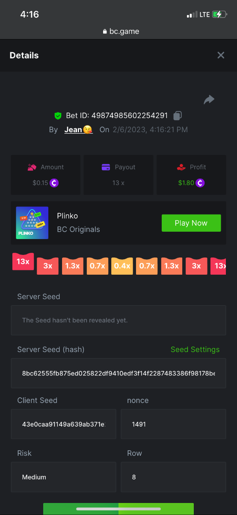Click the green verified shield icon
The width and height of the screenshot is (237, 515).
(58, 115)
